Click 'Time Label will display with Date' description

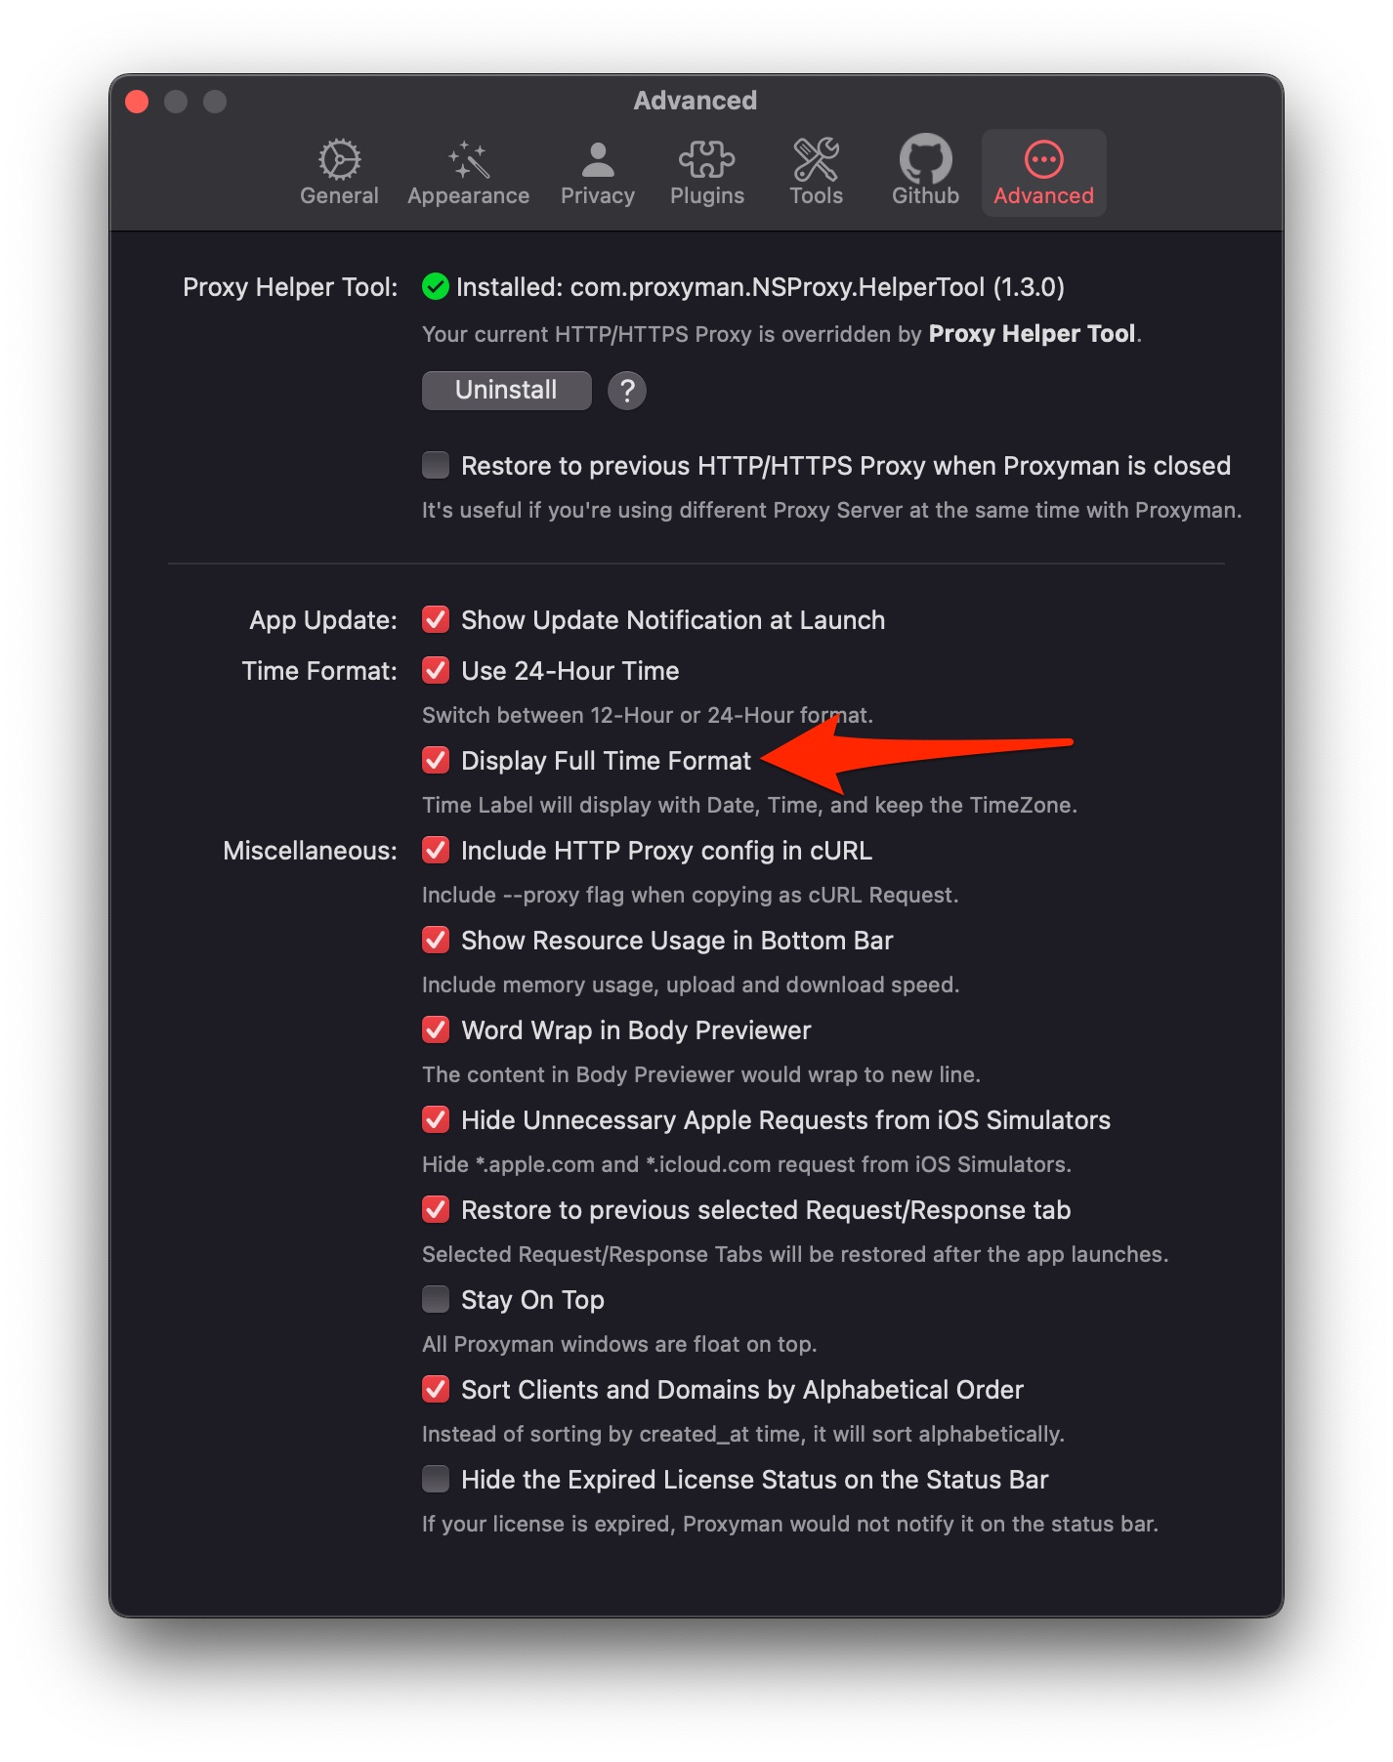point(749,805)
